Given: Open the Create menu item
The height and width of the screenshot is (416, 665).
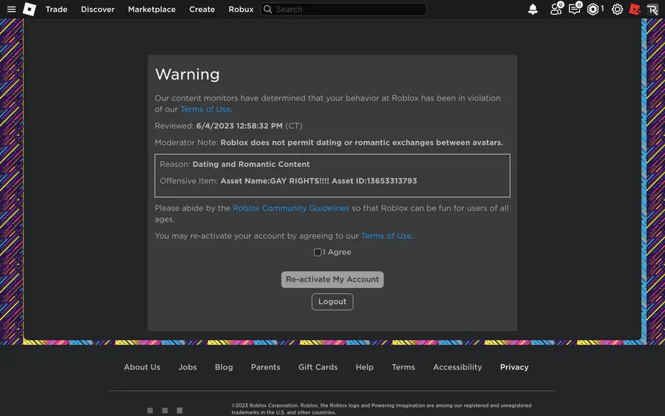Looking at the screenshot, I should click(x=202, y=10).
